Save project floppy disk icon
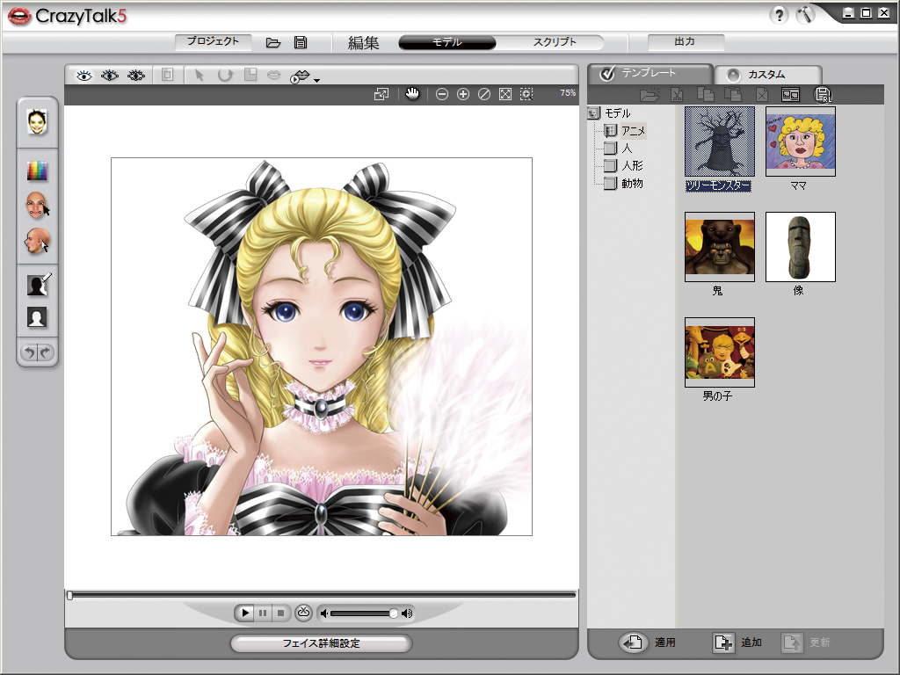Image resolution: width=900 pixels, height=675 pixels. [301, 42]
